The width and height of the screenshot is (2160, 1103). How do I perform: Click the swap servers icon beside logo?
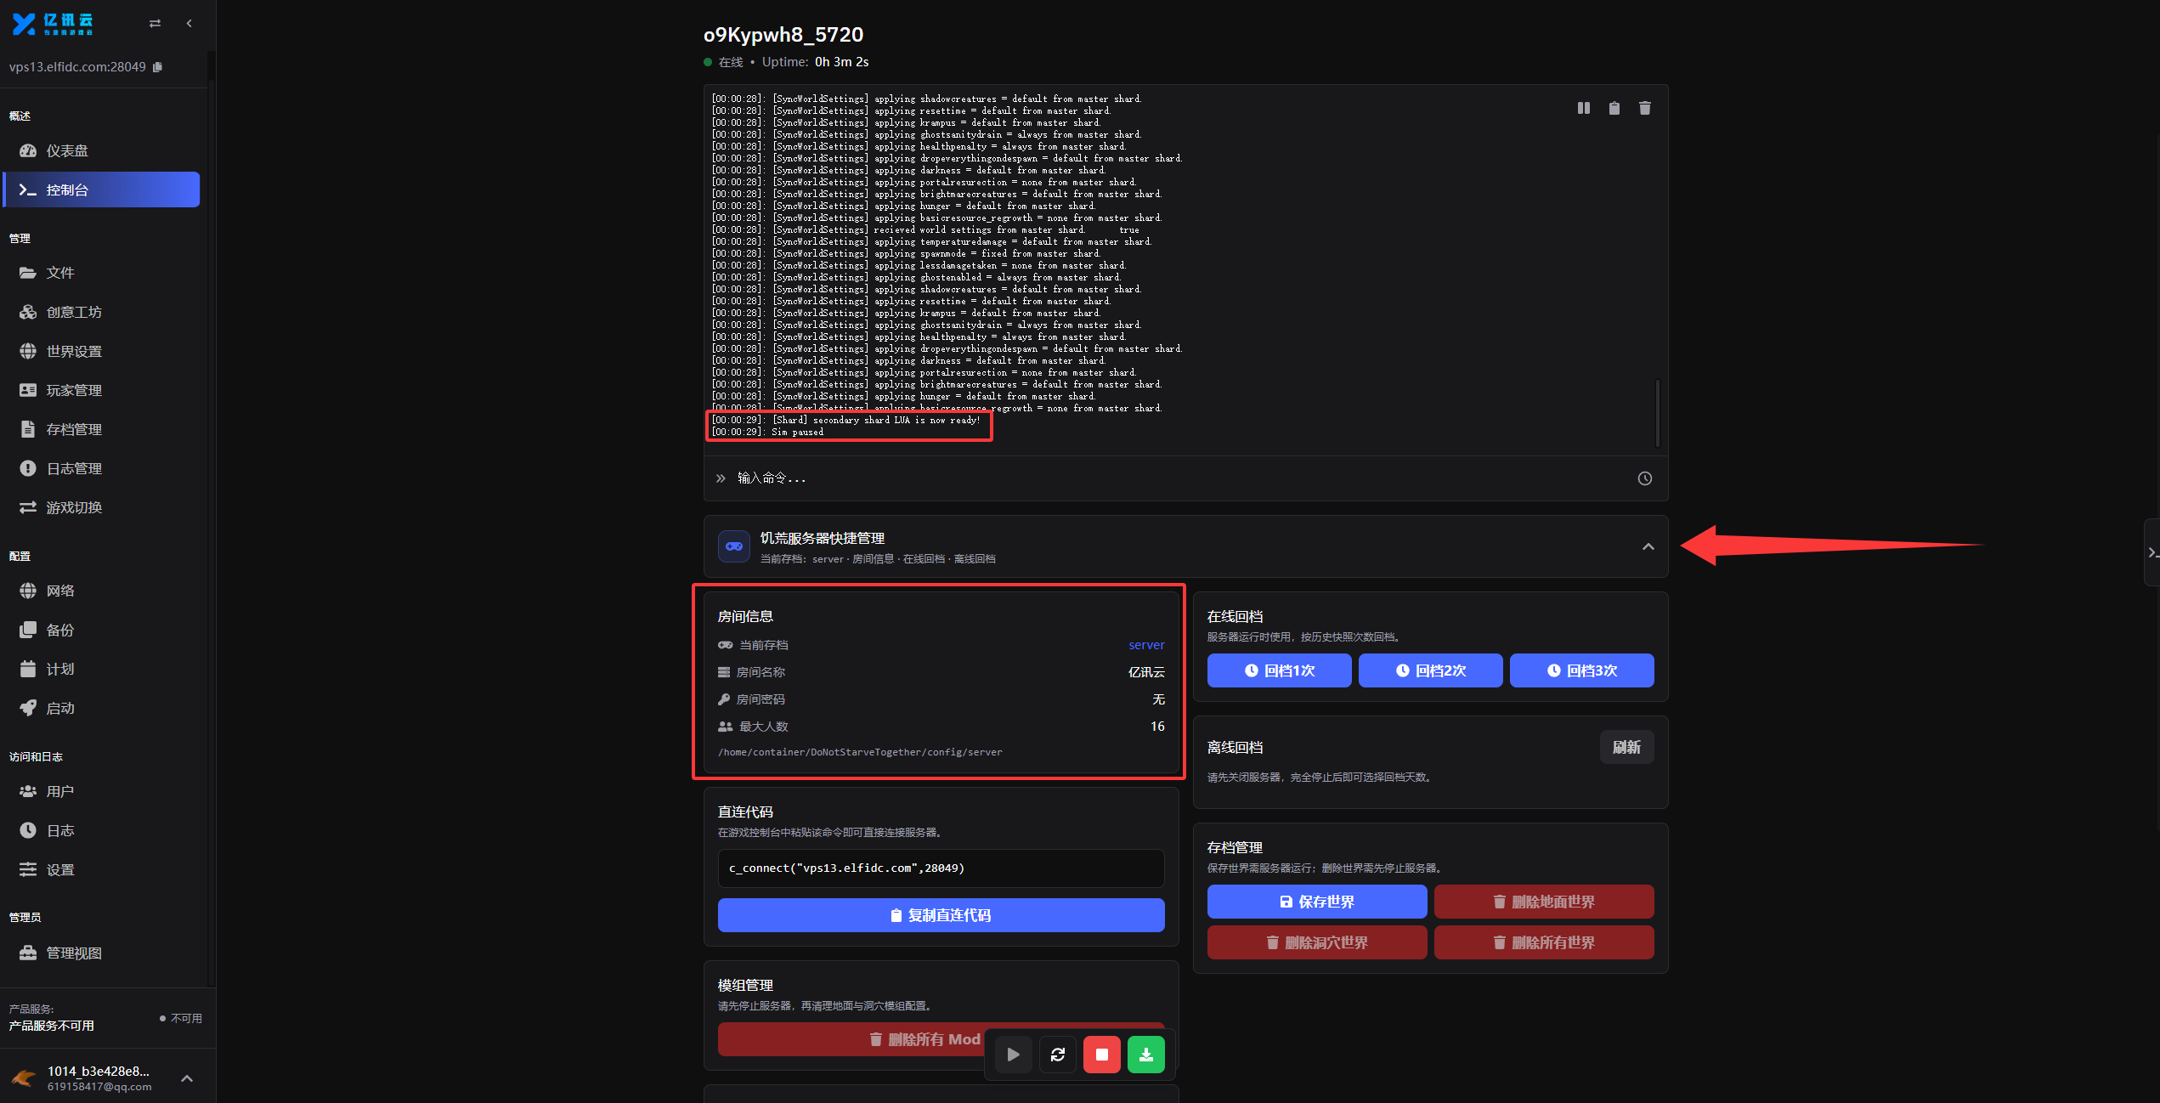(155, 24)
